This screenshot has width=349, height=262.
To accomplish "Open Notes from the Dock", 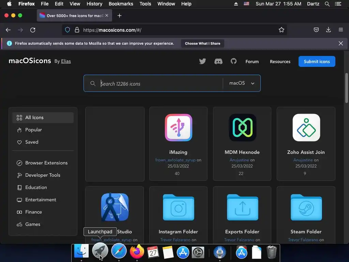I will click(x=168, y=252).
